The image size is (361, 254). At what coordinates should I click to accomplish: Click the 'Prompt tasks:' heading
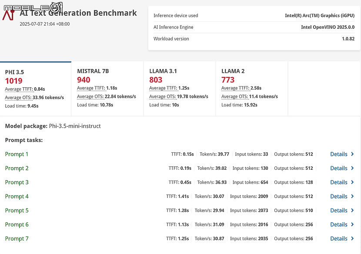tap(24, 140)
